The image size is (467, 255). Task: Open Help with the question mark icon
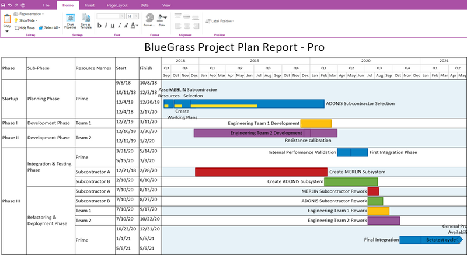click(23, 5)
